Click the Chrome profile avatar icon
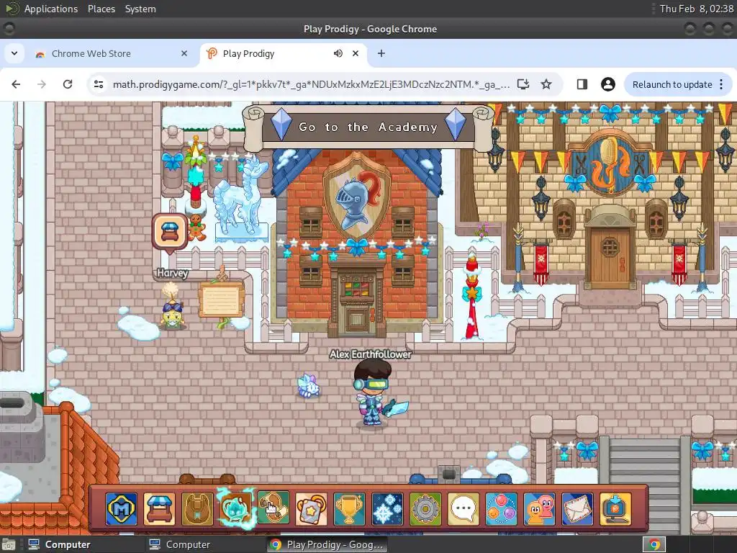 pos(607,85)
